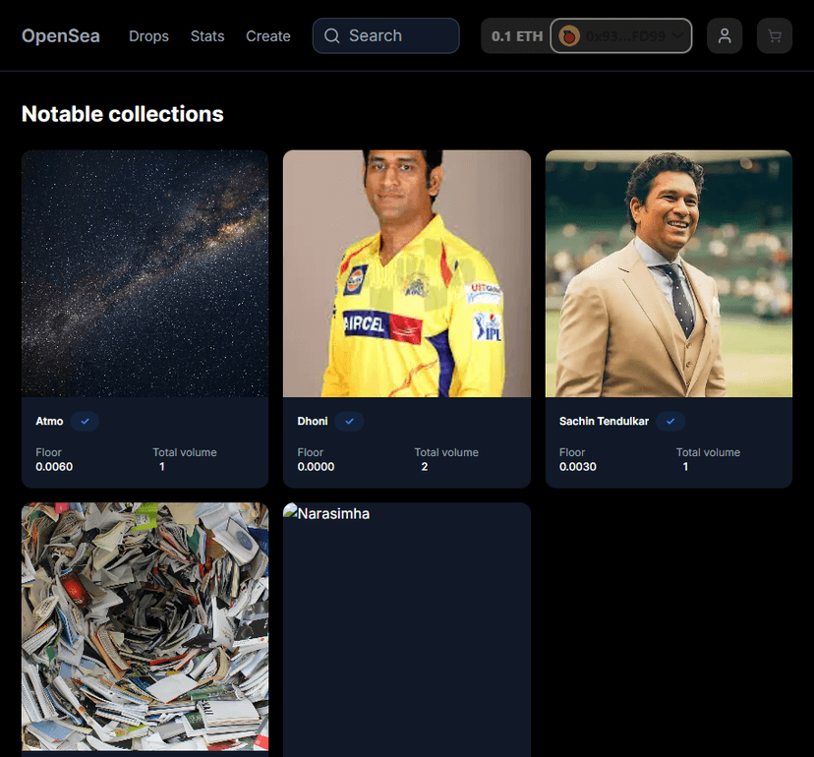The image size is (814, 757).
Task: Click the broken Narasimha image icon
Action: coord(290,512)
